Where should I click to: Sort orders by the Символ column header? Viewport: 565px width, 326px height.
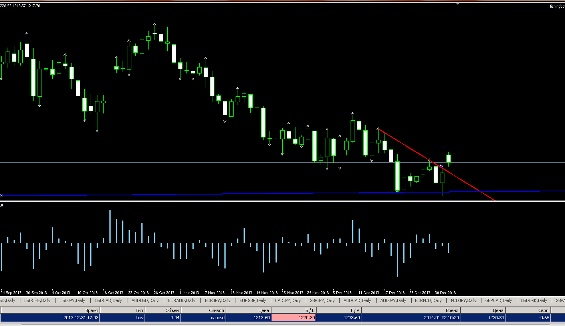[x=204, y=310]
